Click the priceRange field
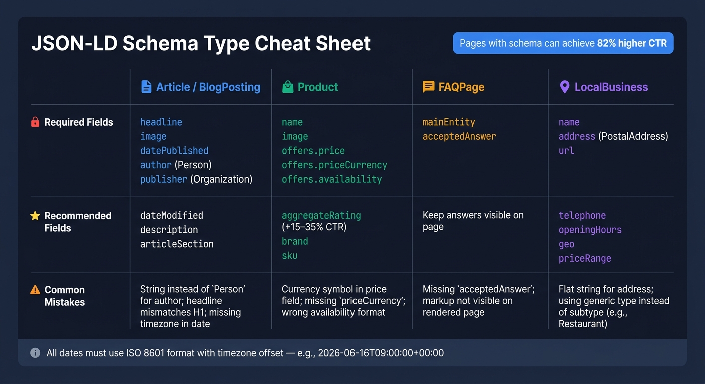Screen dimensions: 705x384 point(585,259)
